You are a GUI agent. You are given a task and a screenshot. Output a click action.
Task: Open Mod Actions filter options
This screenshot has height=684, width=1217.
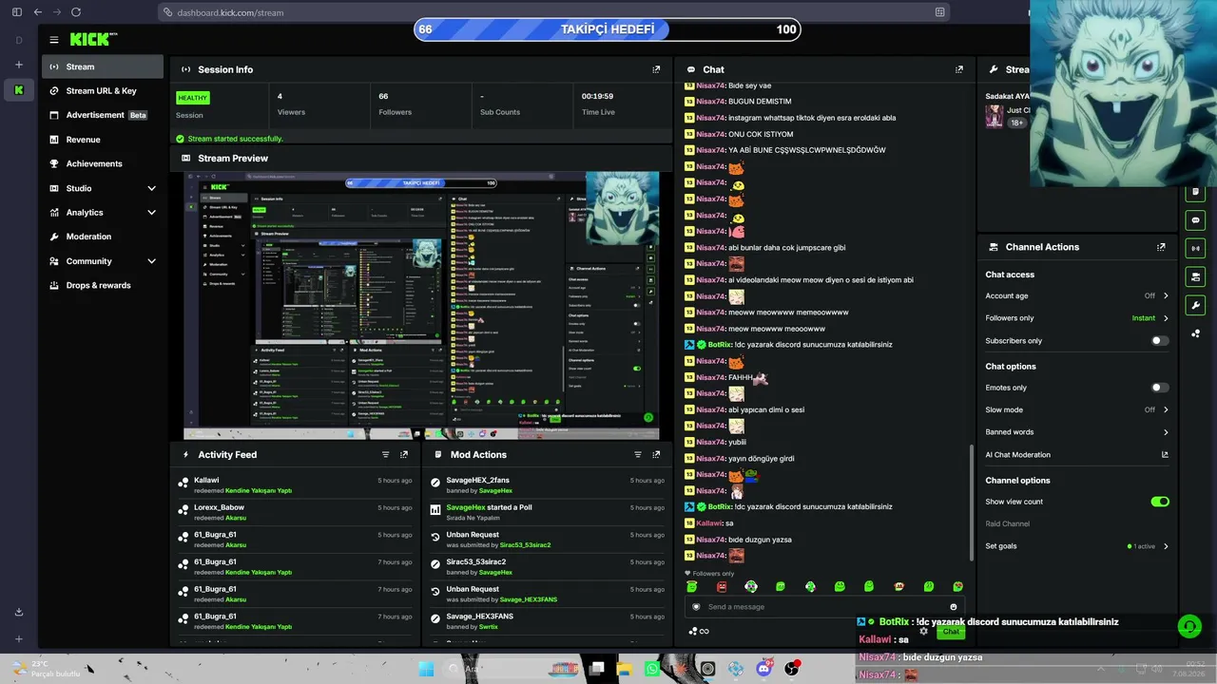pos(638,455)
